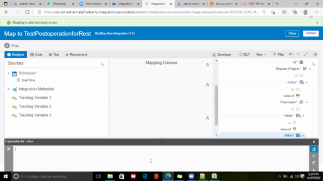Clear expression with eraser icon
This screenshot has height=181, width=323.
pos(313,163)
